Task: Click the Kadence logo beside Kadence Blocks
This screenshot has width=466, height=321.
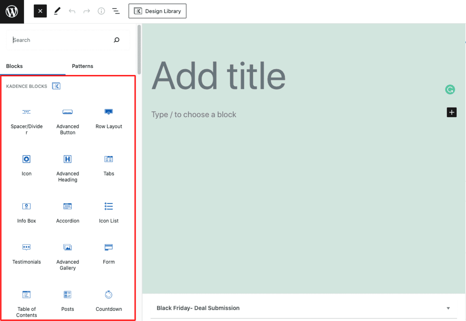Action: point(56,86)
